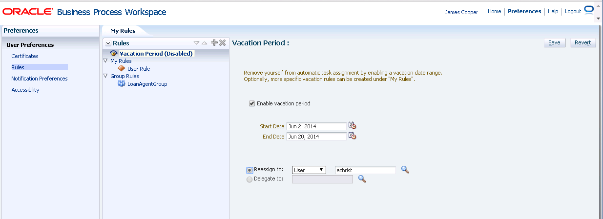The height and width of the screenshot is (219, 603).
Task: Open the User type dropdown
Action: pyautogui.click(x=309, y=170)
